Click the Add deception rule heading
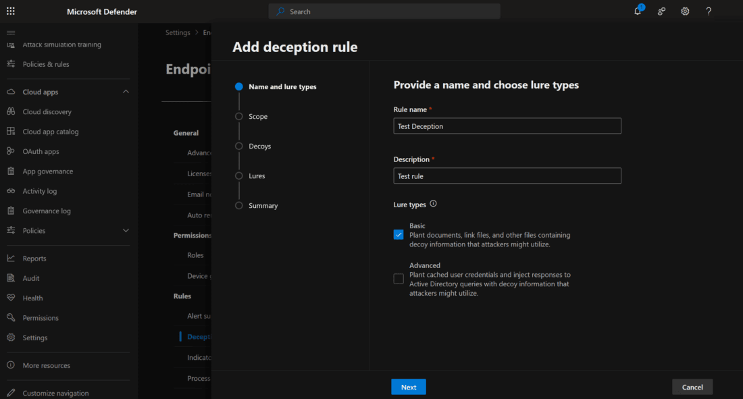The image size is (743, 399). click(294, 47)
